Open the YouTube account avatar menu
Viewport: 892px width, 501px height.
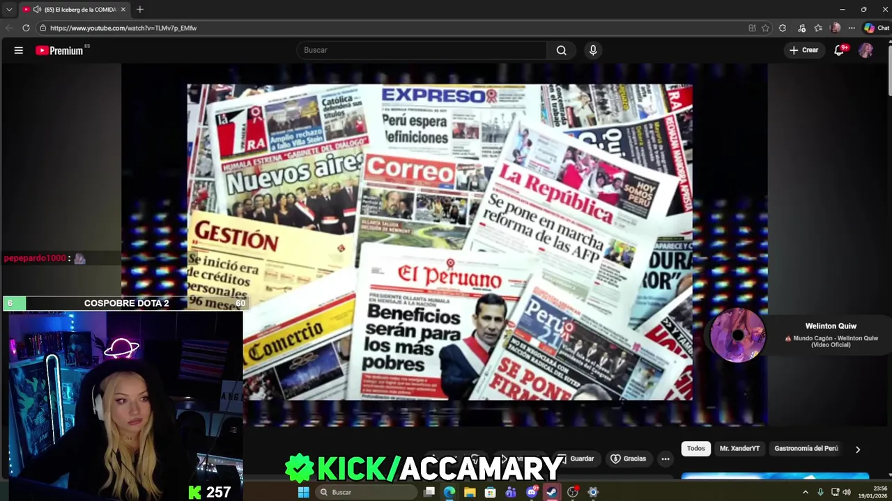click(866, 50)
